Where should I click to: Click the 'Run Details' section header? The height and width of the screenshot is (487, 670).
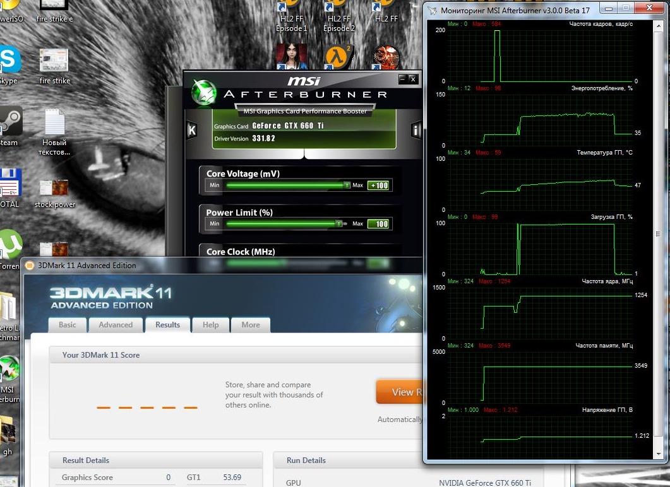(306, 460)
